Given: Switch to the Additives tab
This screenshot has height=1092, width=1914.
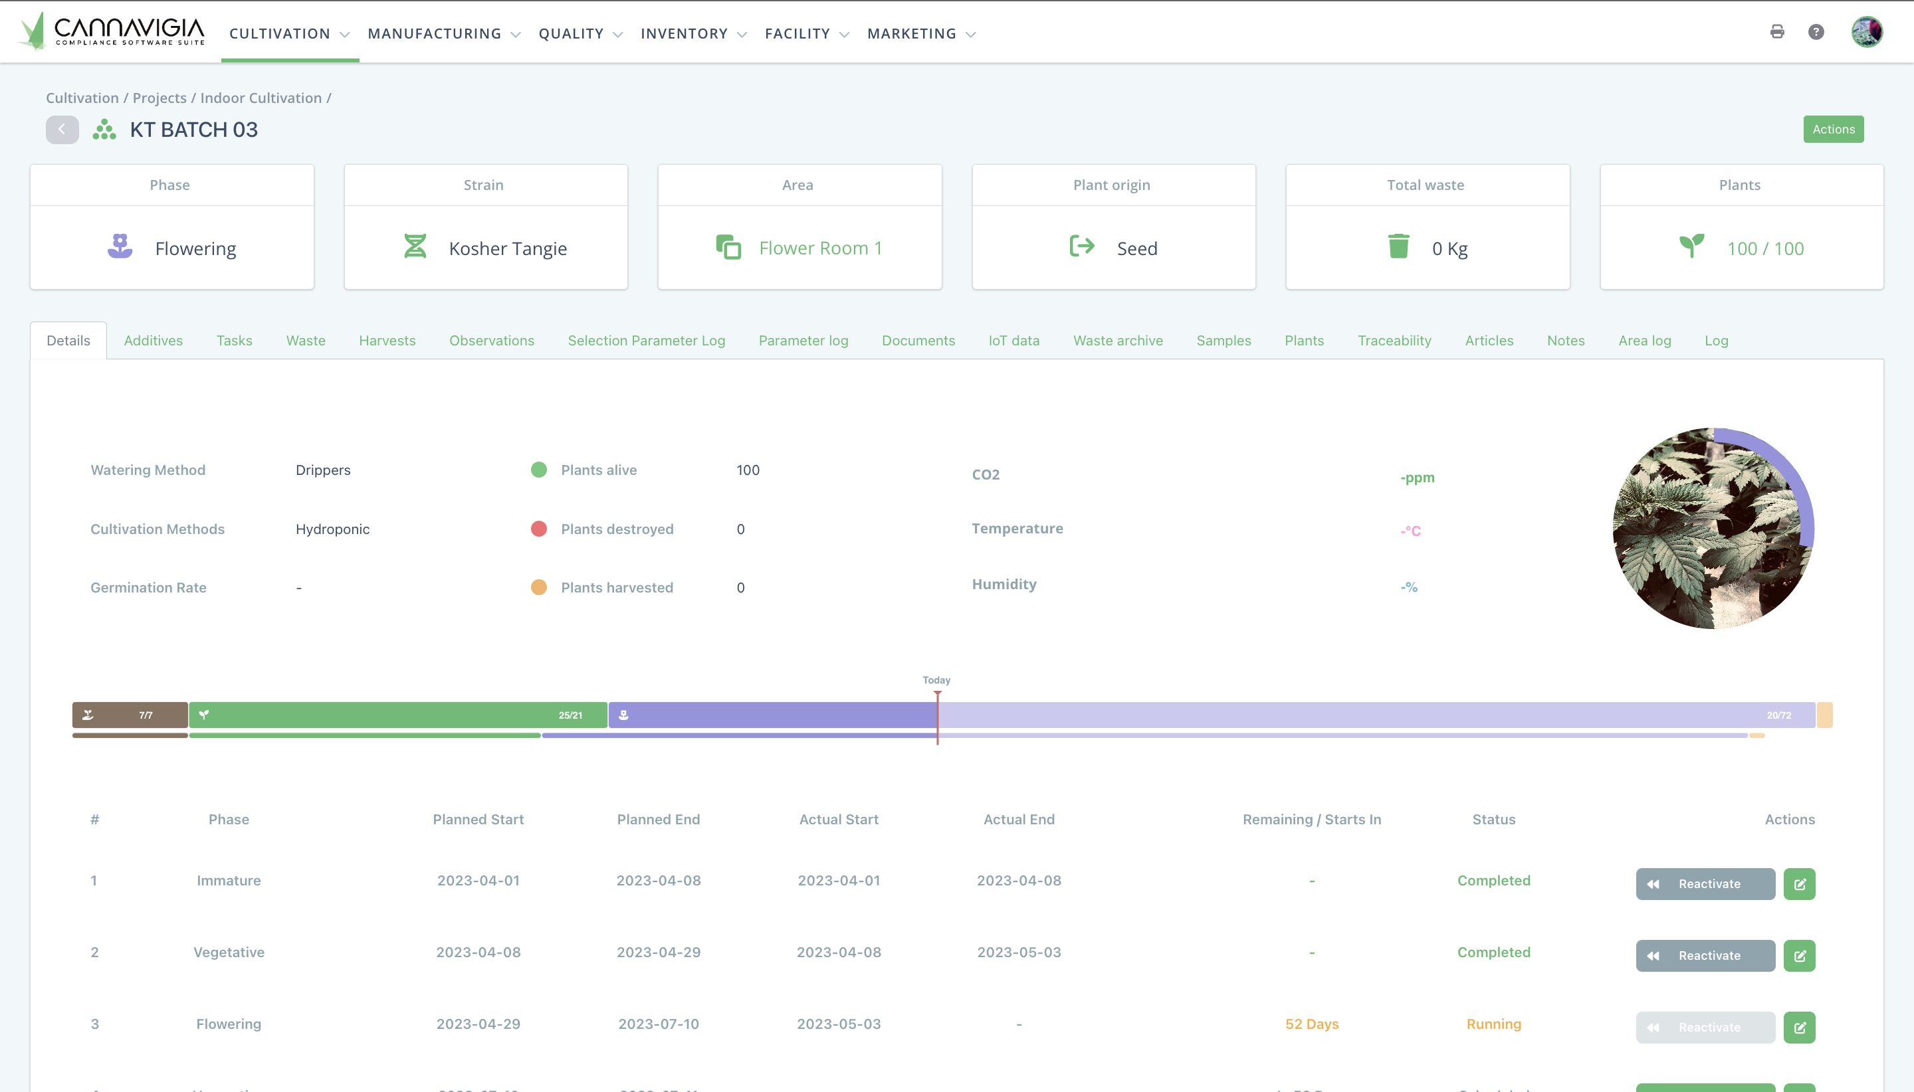Looking at the screenshot, I should (153, 341).
